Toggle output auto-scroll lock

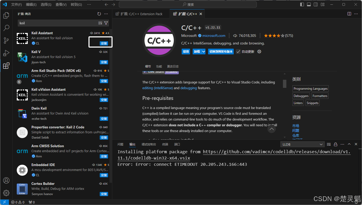pyautogui.click(x=336, y=144)
